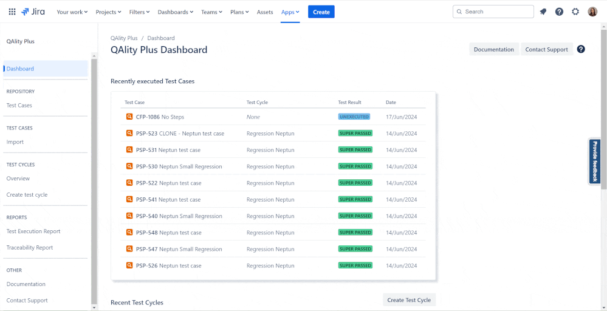The height and width of the screenshot is (311, 607).
Task: Open the app switcher grid icon
Action: [x=12, y=12]
